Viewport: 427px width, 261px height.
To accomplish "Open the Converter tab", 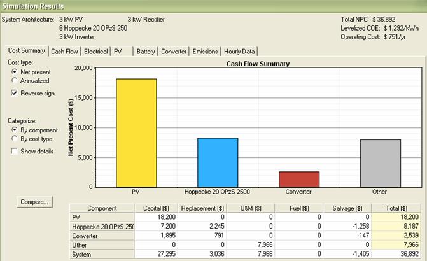I will 174,51.
